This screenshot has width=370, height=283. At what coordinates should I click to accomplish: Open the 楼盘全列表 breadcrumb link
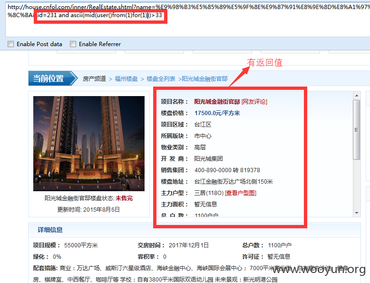pos(161,79)
